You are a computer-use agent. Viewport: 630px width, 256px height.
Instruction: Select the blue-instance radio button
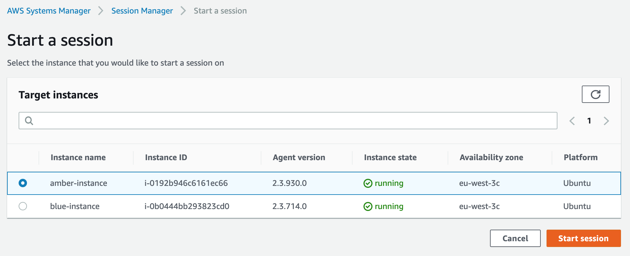click(23, 206)
